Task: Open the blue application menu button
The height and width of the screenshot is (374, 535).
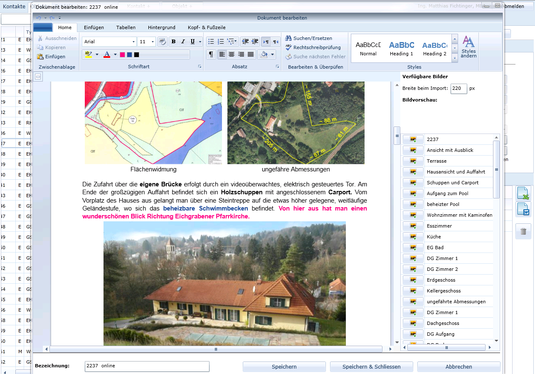Action: coord(42,27)
